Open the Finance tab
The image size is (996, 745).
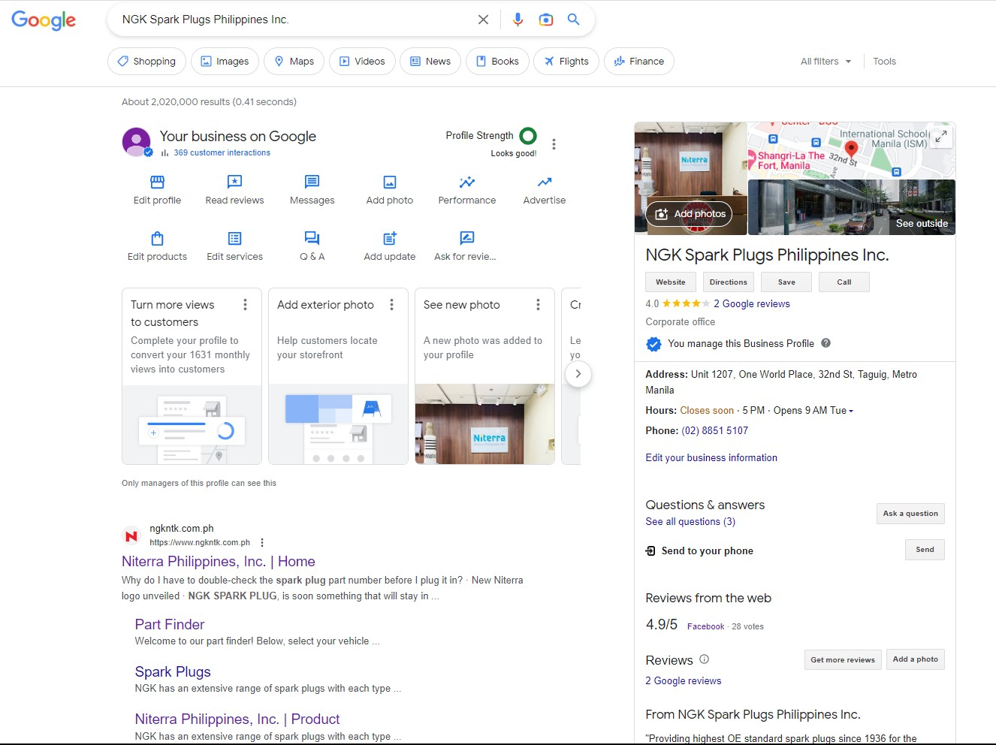tap(639, 62)
